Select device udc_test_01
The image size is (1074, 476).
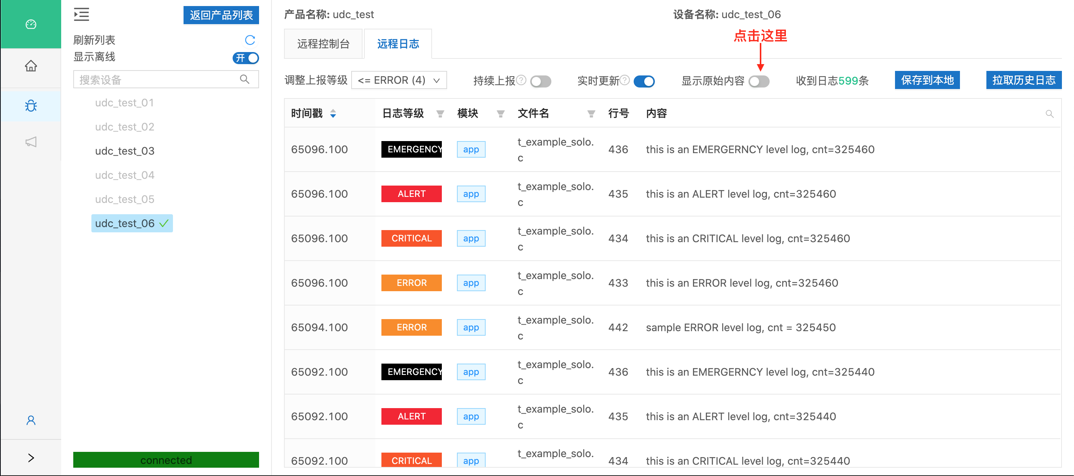point(124,103)
